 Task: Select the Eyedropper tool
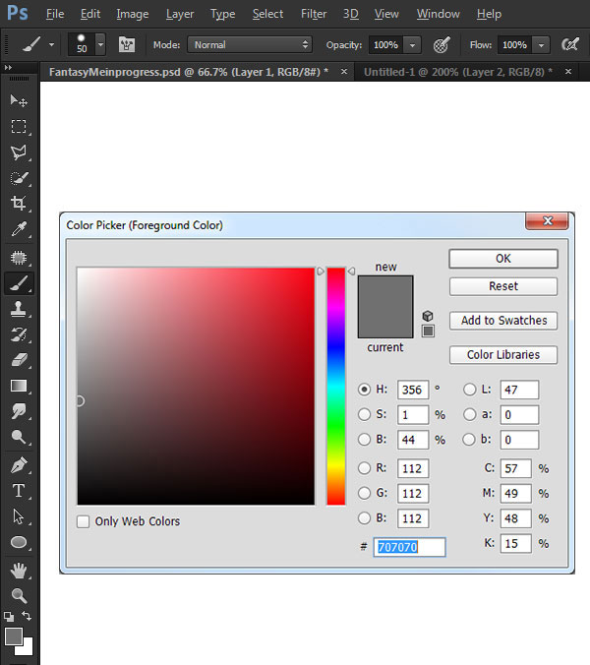click(19, 229)
